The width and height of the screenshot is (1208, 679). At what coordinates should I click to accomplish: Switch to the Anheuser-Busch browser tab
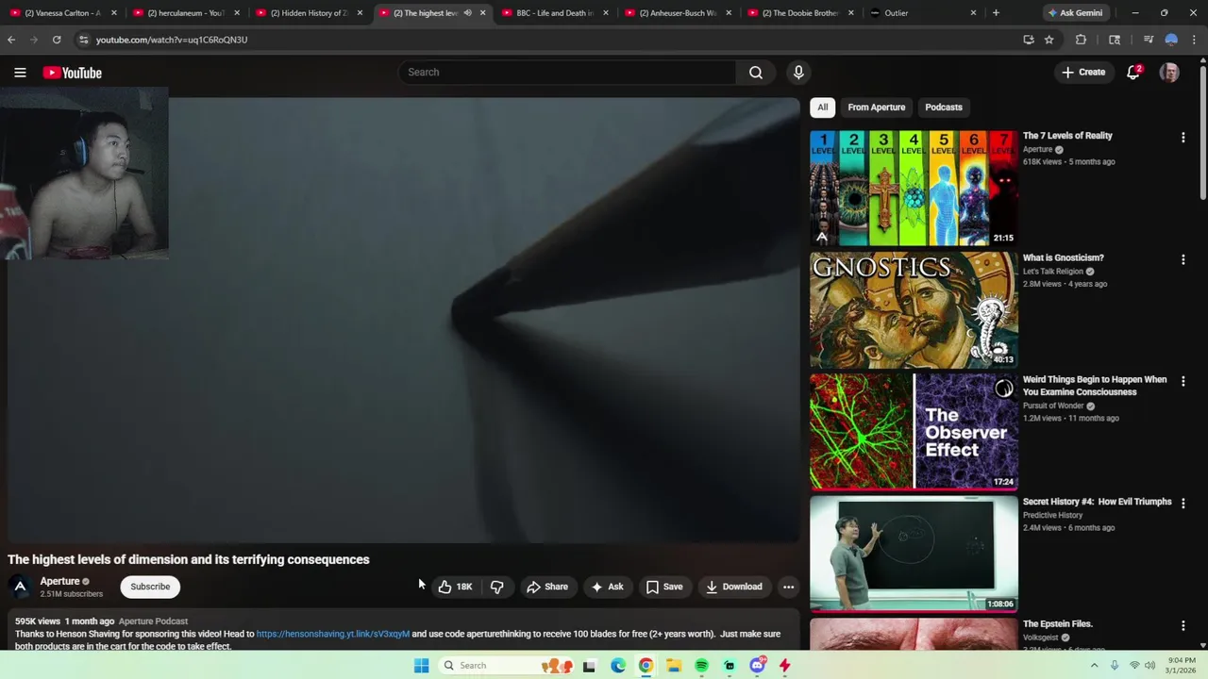coord(677,13)
